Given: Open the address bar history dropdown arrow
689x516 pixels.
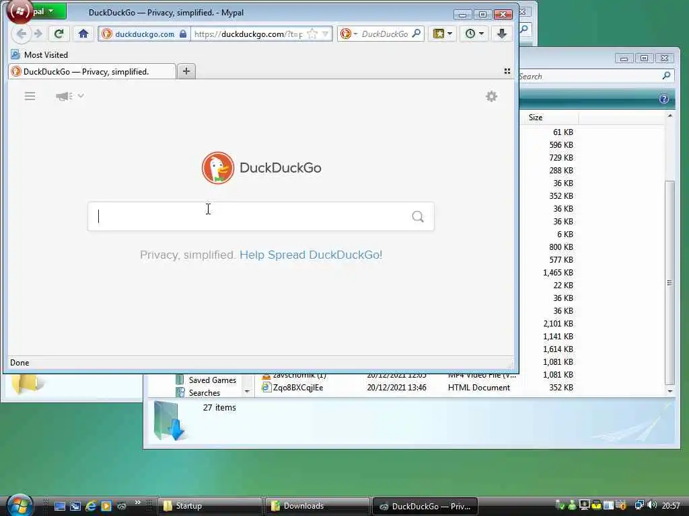Looking at the screenshot, I should pyautogui.click(x=325, y=34).
